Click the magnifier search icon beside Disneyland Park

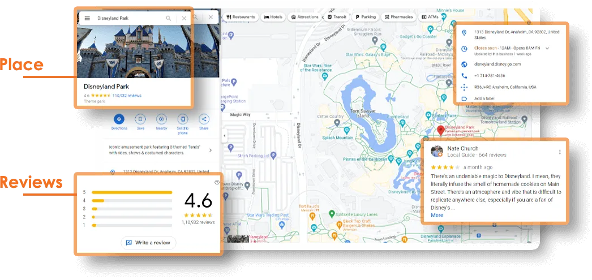pyautogui.click(x=169, y=18)
